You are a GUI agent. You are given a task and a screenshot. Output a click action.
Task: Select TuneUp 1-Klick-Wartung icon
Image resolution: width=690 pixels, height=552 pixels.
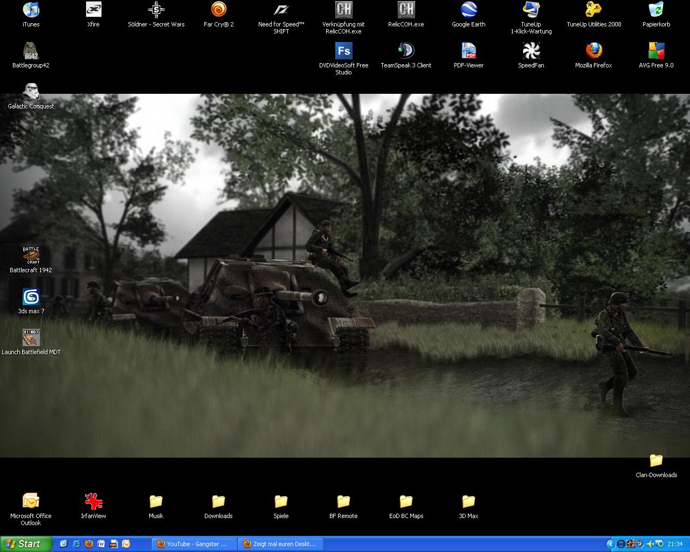coord(531,18)
